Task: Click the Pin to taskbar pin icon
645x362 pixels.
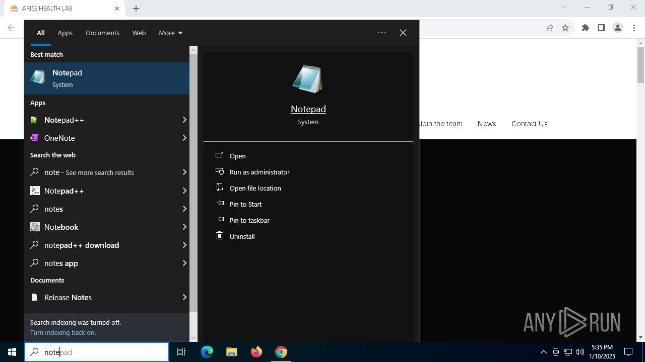Action: pyautogui.click(x=219, y=220)
